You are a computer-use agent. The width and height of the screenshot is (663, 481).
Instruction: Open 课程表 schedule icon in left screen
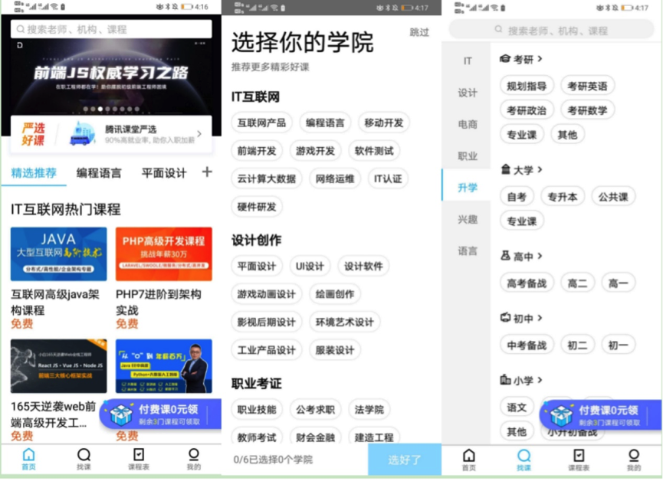point(139,459)
